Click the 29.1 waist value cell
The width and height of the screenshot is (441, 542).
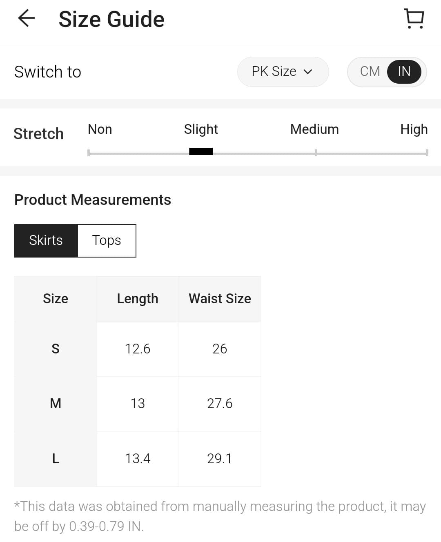pos(220,459)
